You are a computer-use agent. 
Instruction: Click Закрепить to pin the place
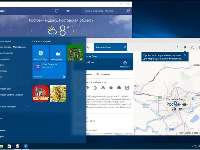pyautogui.click(x=103, y=74)
